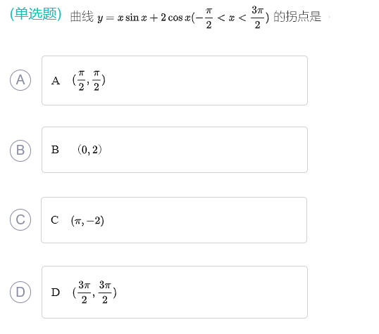The width and height of the screenshot is (379, 334).
Task: Click the letter C inside third answer box
Action: tap(55, 220)
